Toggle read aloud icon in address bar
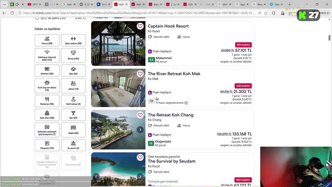 260,13
